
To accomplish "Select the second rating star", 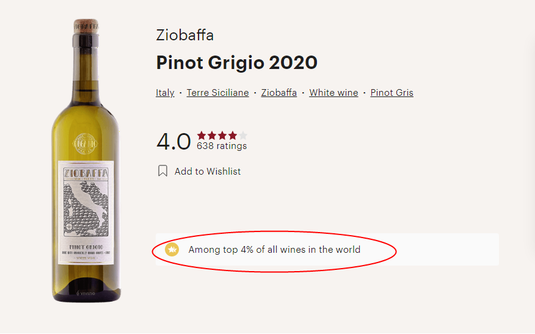I will (x=212, y=136).
